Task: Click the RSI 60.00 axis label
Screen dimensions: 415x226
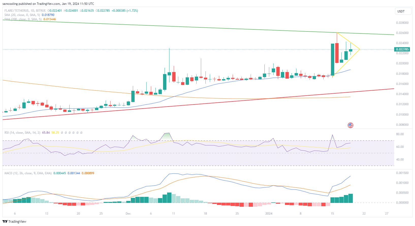Action: tap(400, 147)
